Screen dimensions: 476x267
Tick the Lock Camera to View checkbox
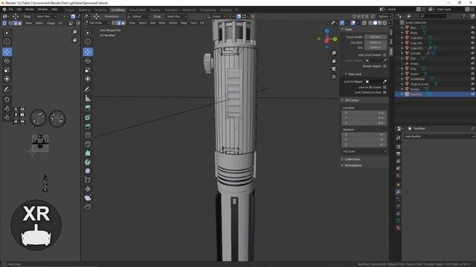[385, 92]
